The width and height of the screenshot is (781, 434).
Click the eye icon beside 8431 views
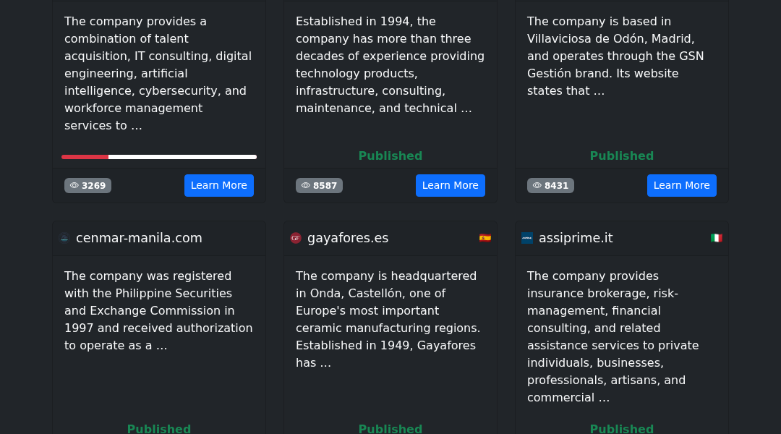pos(537,185)
